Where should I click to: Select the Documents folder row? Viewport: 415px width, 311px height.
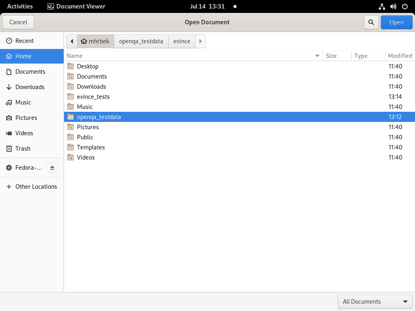[x=239, y=77]
